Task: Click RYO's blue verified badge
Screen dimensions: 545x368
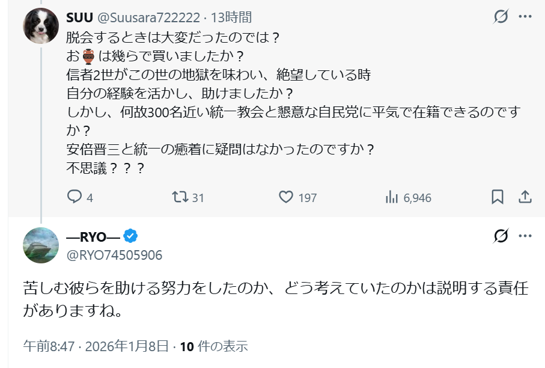Action: [x=131, y=236]
